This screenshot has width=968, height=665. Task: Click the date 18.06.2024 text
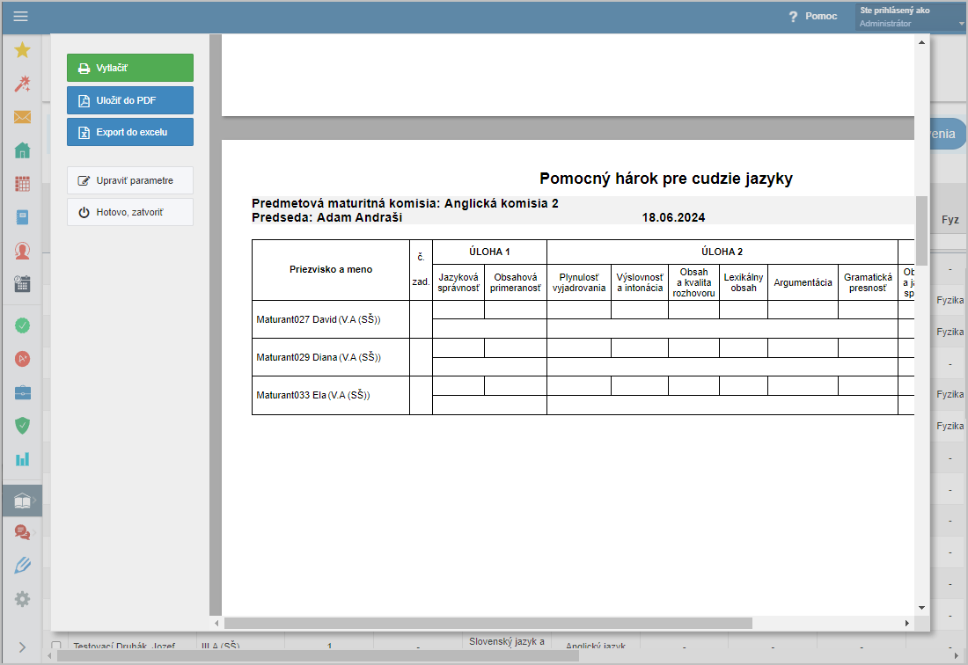click(673, 218)
